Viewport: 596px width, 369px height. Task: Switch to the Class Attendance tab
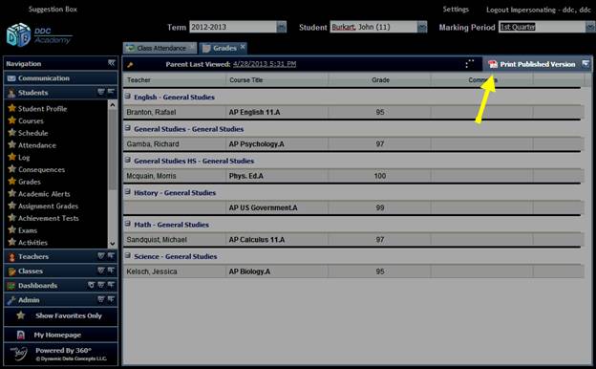click(x=160, y=48)
